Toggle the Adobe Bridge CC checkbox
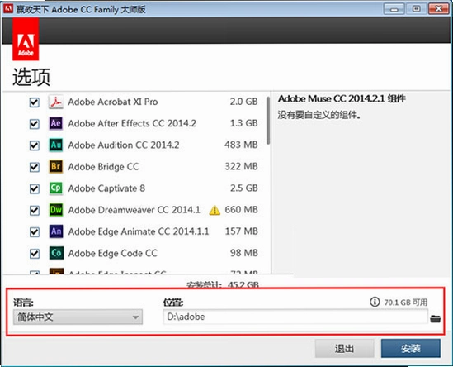Image resolution: width=453 pixels, height=367 pixels. coord(35,167)
